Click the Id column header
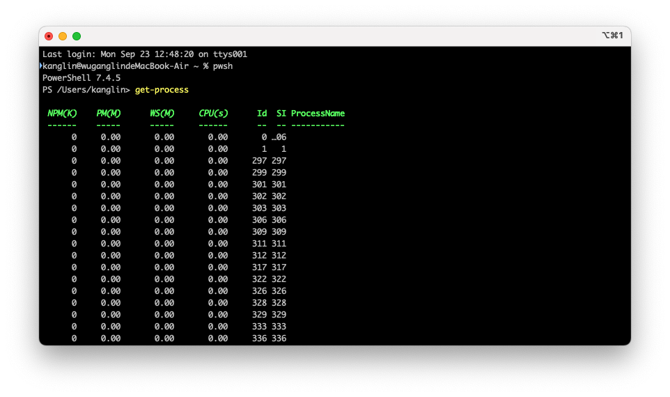The height and width of the screenshot is (397, 670). coord(262,114)
